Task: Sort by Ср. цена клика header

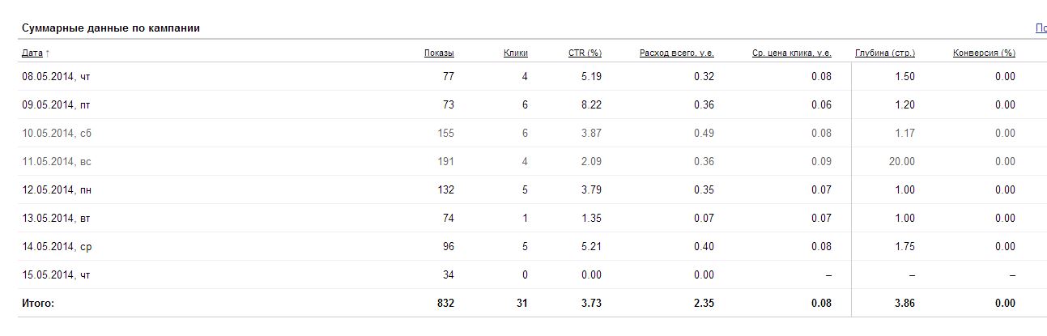Action: click(x=792, y=53)
